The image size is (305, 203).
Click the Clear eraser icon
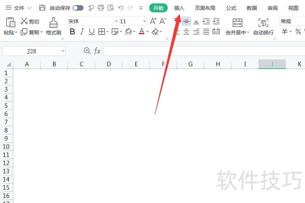tap(155, 32)
